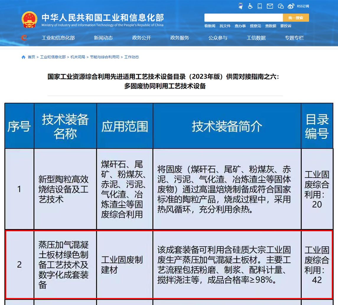Click the 要投诉 quick link
Viewport: 338px width, 305px height.
click(x=286, y=26)
